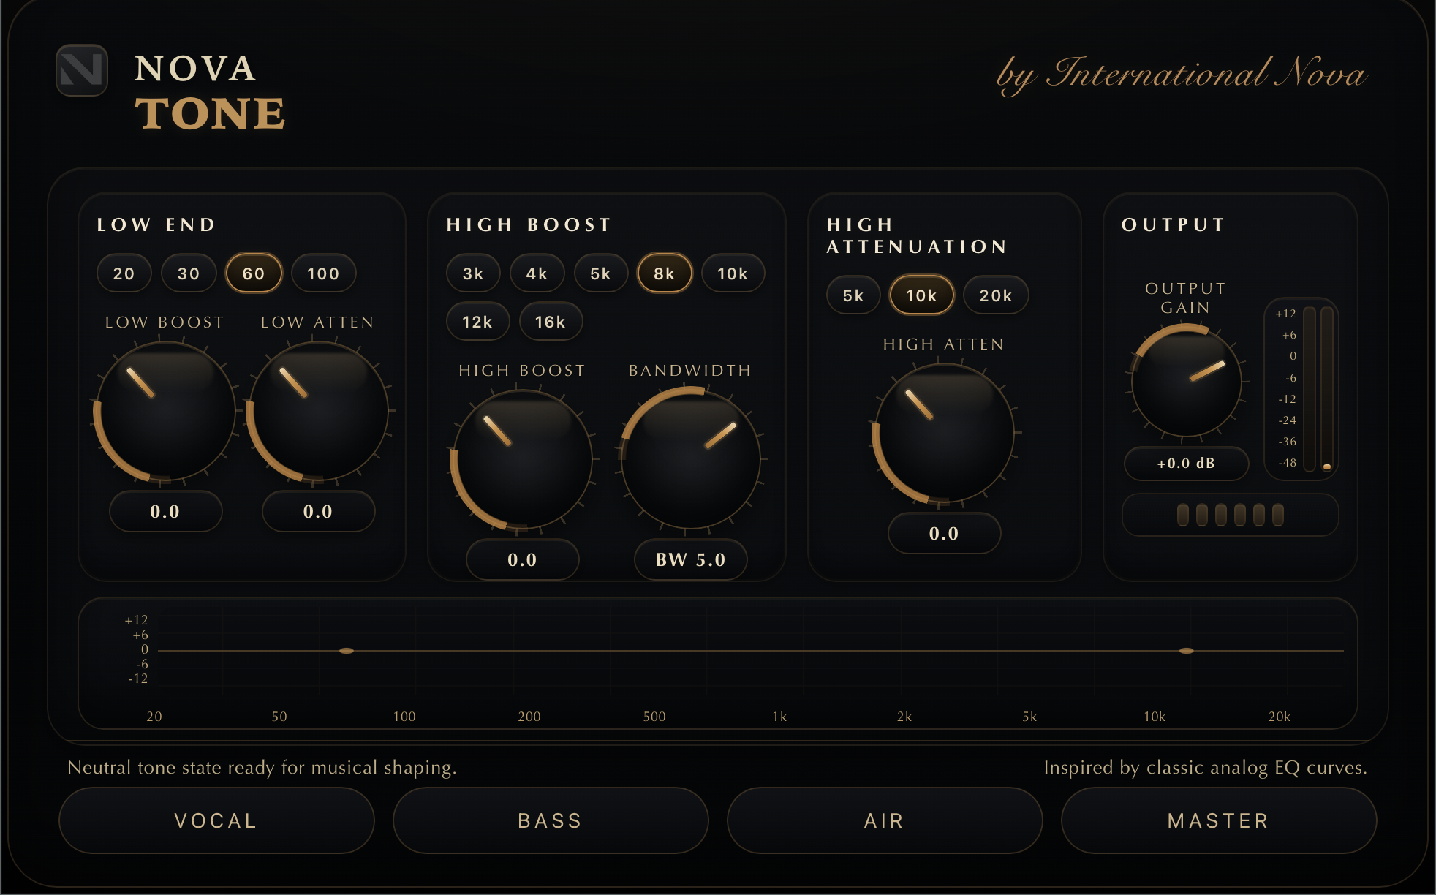This screenshot has height=895, width=1436.
Task: Choose 10k high boost frequency
Action: tap(733, 273)
